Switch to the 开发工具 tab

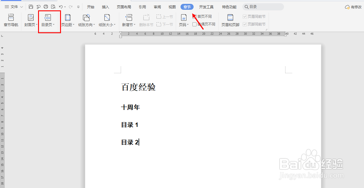[206, 7]
